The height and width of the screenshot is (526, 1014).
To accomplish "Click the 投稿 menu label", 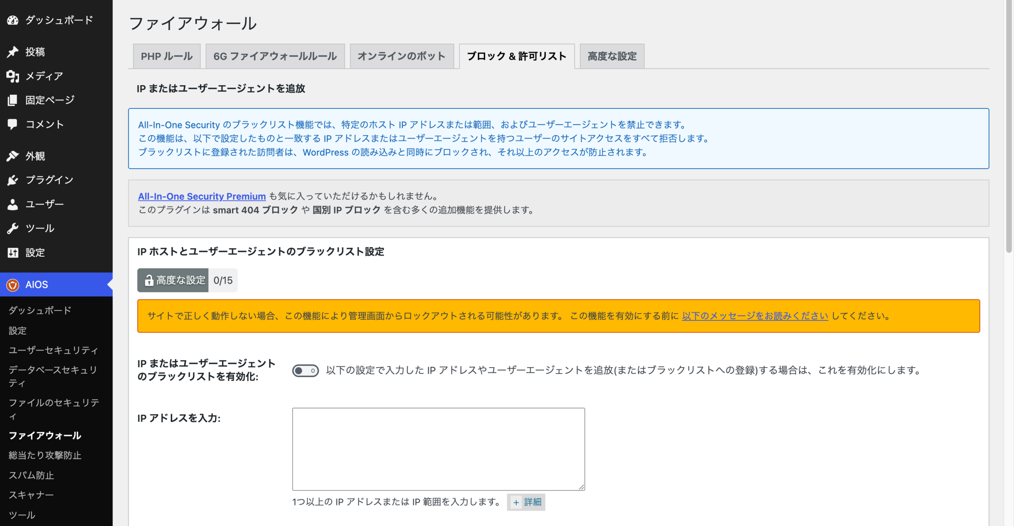I will pos(35,52).
